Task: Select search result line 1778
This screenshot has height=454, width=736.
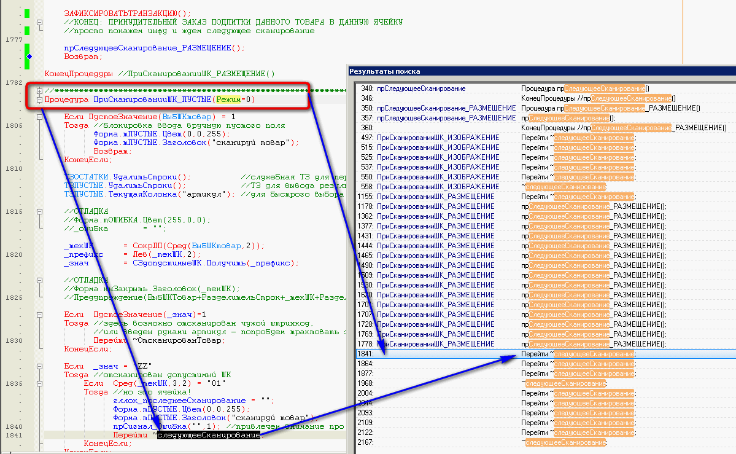Action: pyautogui.click(x=435, y=344)
